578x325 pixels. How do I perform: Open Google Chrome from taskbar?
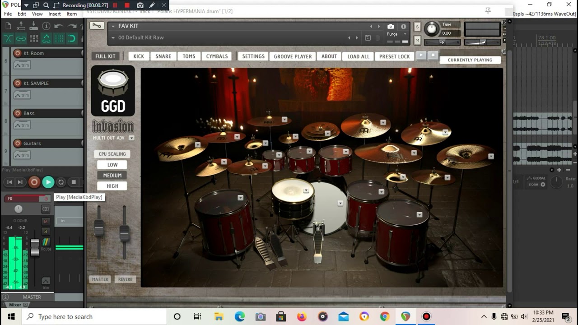385,316
